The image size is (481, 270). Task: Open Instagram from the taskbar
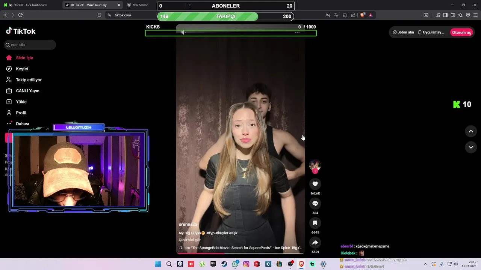[x=246, y=264]
